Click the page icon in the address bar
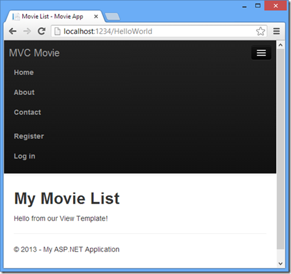This screenshot has width=291, height=274. point(57,31)
